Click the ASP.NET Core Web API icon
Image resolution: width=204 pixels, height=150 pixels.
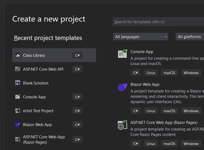coord(18,69)
